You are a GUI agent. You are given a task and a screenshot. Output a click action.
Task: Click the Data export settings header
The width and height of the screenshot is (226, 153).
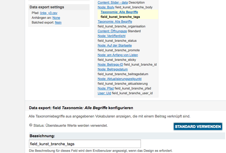pos(47,7)
